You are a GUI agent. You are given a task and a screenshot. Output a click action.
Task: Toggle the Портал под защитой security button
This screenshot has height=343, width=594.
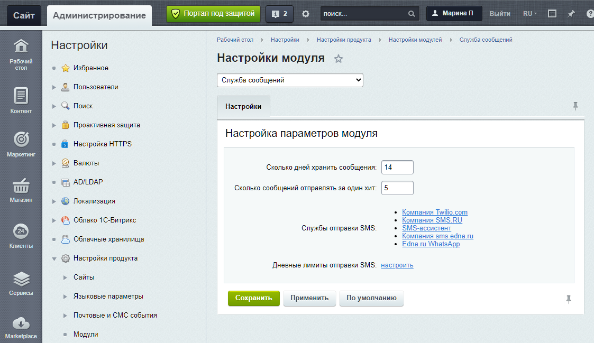pos(213,14)
